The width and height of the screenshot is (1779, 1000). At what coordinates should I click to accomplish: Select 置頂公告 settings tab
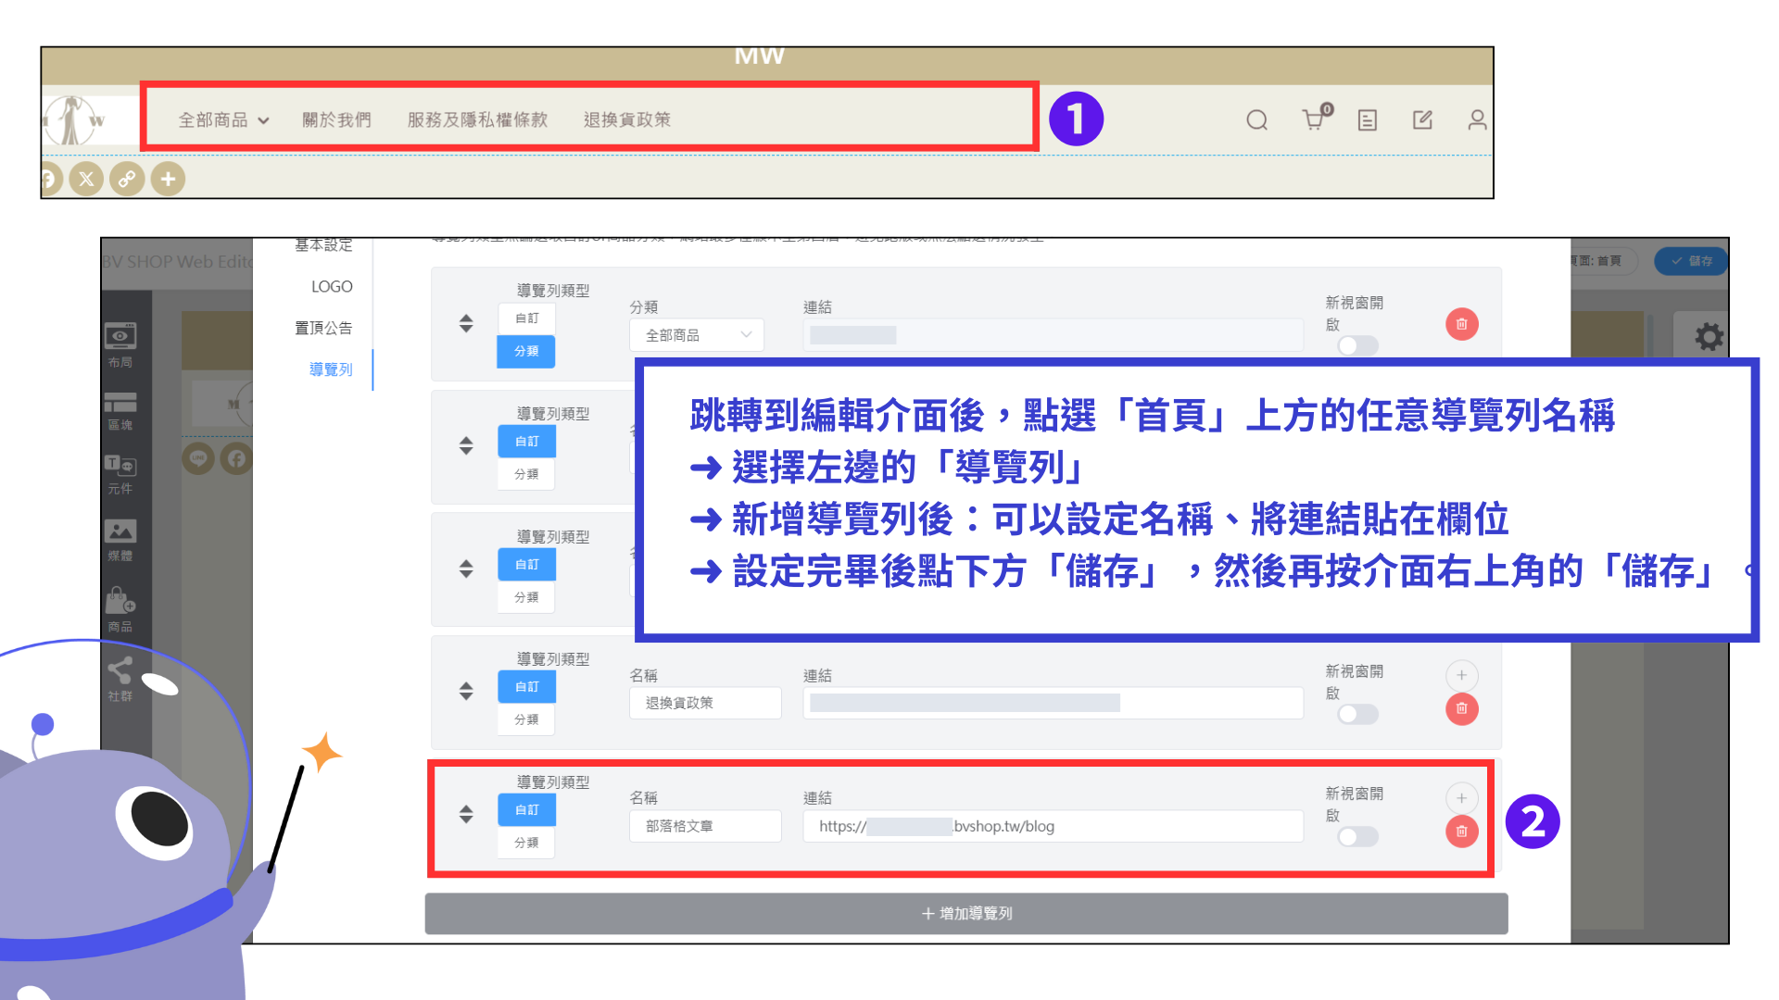(323, 328)
